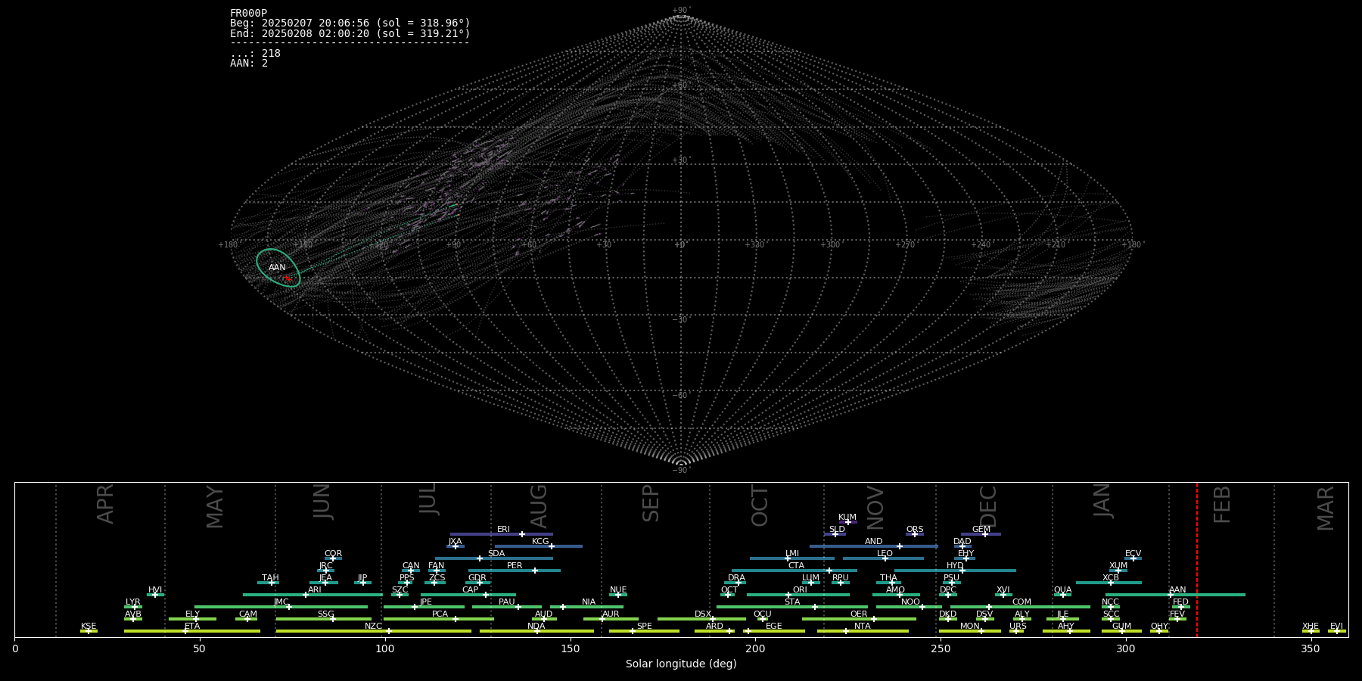
Task: Pick the ETA shower label
Action: (192, 626)
